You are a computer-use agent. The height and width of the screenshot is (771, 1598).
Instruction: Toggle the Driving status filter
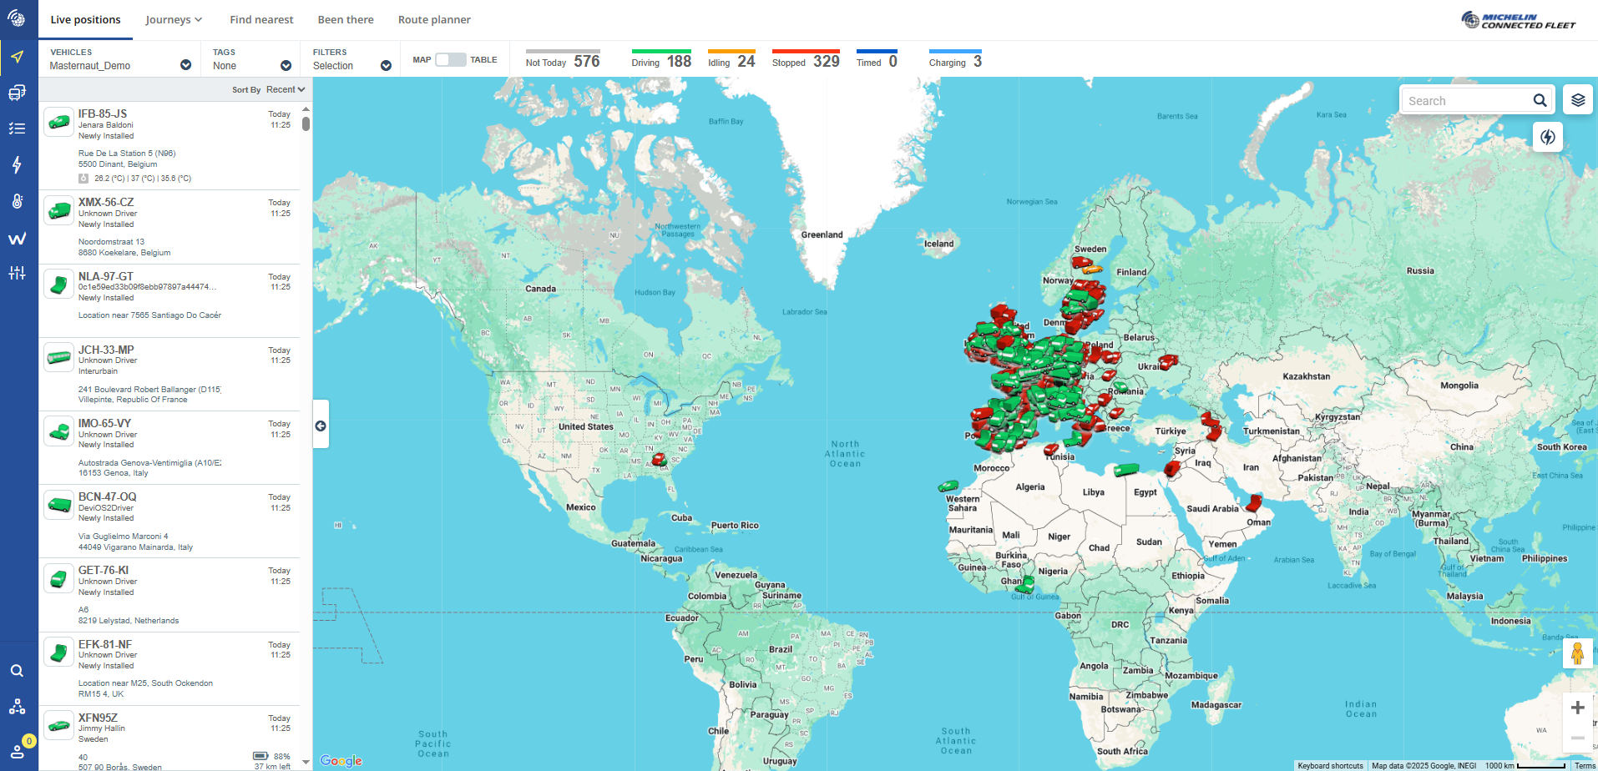[x=660, y=60]
